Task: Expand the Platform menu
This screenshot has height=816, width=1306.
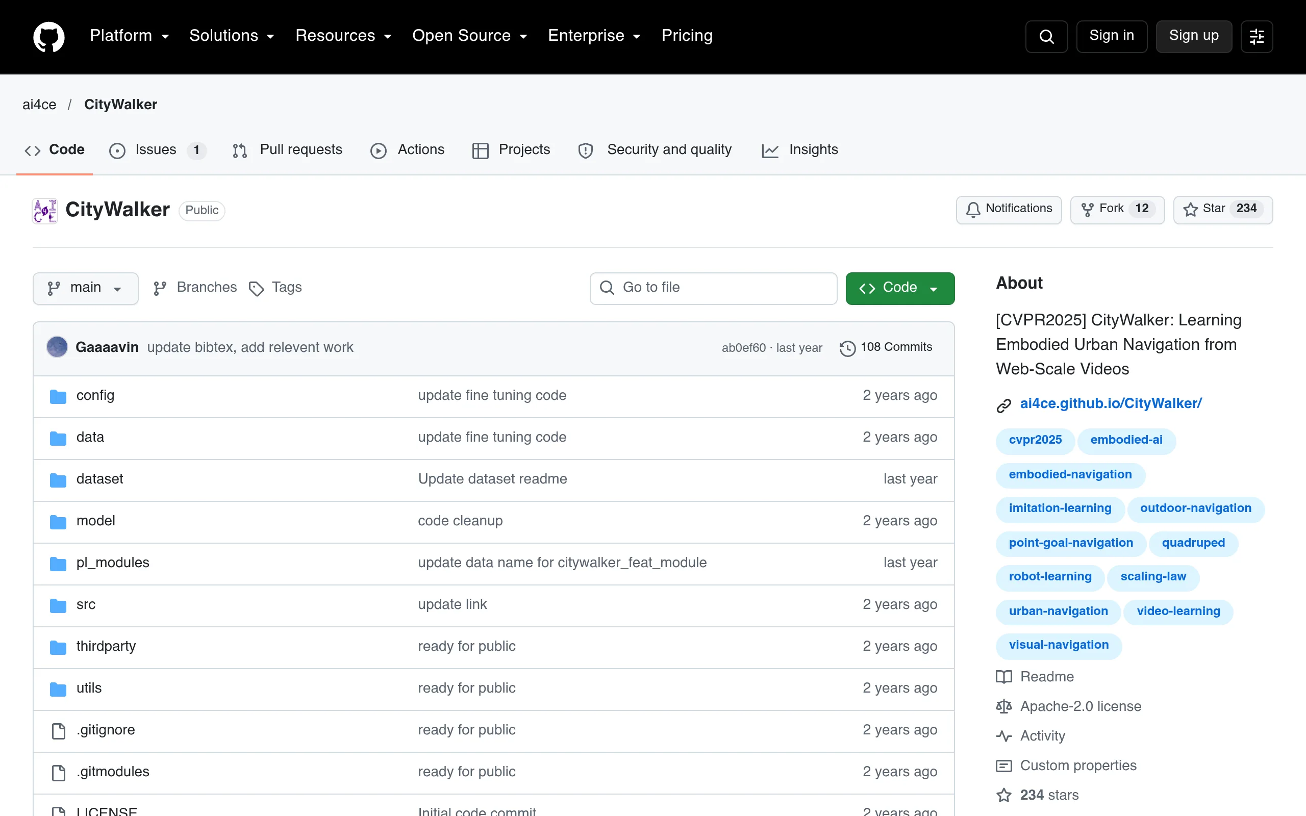Action: point(130,36)
